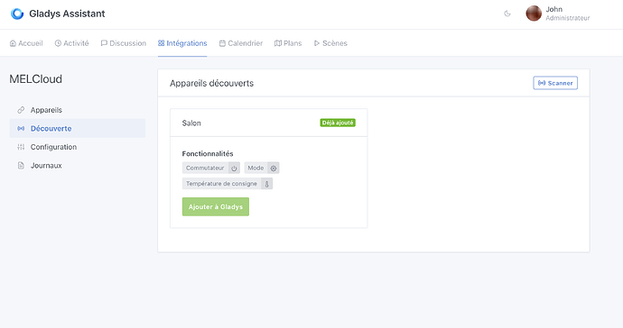623x328 pixels.
Task: Click the Fonctionnalités label
Action: click(208, 153)
